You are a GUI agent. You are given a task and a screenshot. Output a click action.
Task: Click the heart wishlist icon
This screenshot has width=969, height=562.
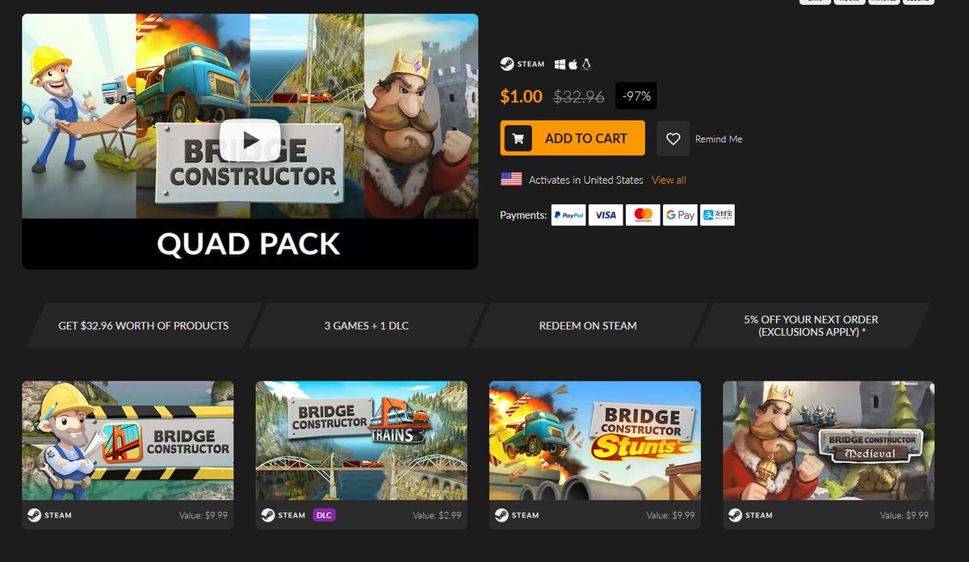tap(673, 139)
